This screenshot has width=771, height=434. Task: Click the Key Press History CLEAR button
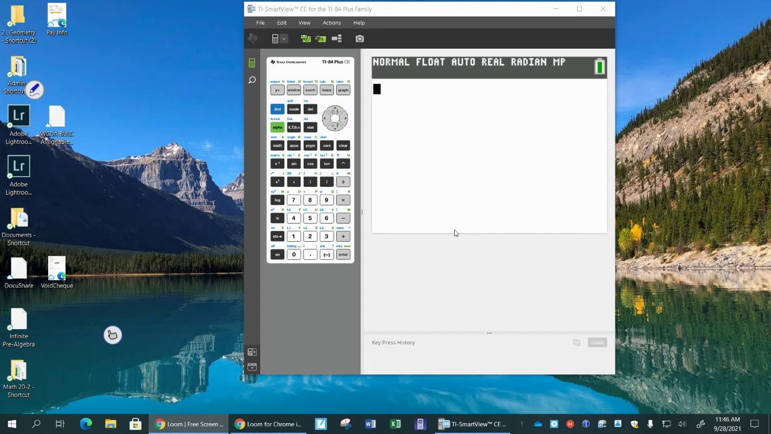pyautogui.click(x=597, y=342)
